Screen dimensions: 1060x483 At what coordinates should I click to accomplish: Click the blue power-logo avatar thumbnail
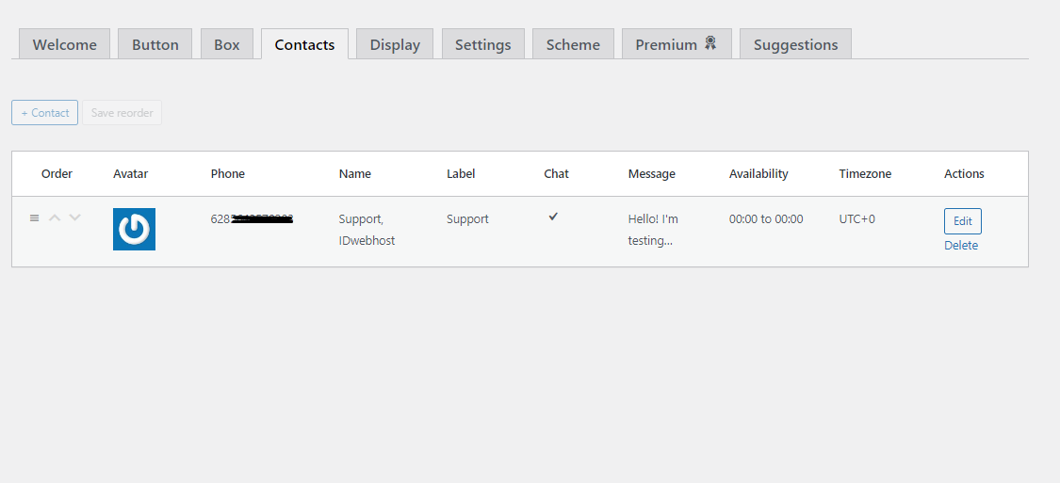[134, 229]
